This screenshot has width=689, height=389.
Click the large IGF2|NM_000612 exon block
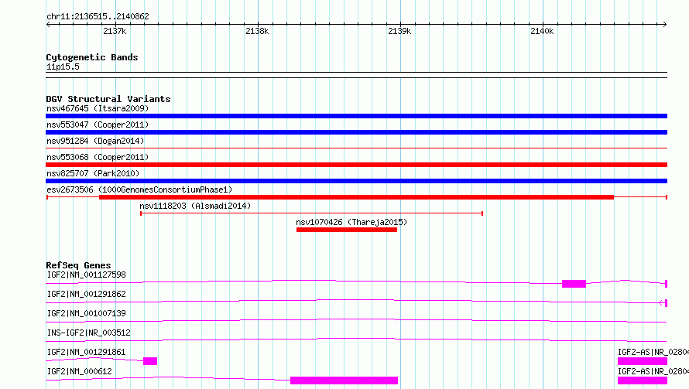click(x=344, y=380)
